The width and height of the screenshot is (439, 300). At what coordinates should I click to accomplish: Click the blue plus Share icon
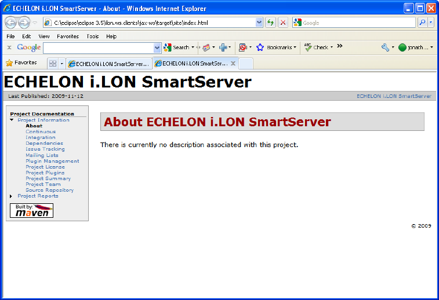click(223, 47)
